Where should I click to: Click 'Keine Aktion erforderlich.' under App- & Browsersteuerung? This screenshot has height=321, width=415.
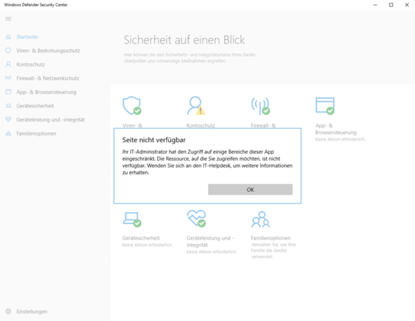(340, 139)
